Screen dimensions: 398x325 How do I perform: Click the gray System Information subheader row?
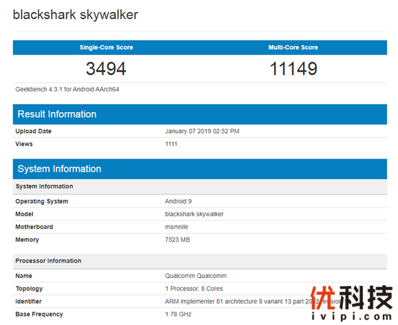point(200,186)
